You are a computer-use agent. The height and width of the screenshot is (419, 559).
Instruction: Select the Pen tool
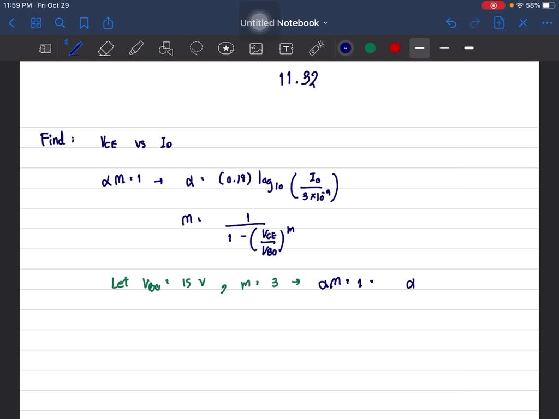(x=75, y=48)
